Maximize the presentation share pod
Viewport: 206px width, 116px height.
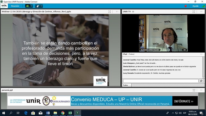[109, 12]
